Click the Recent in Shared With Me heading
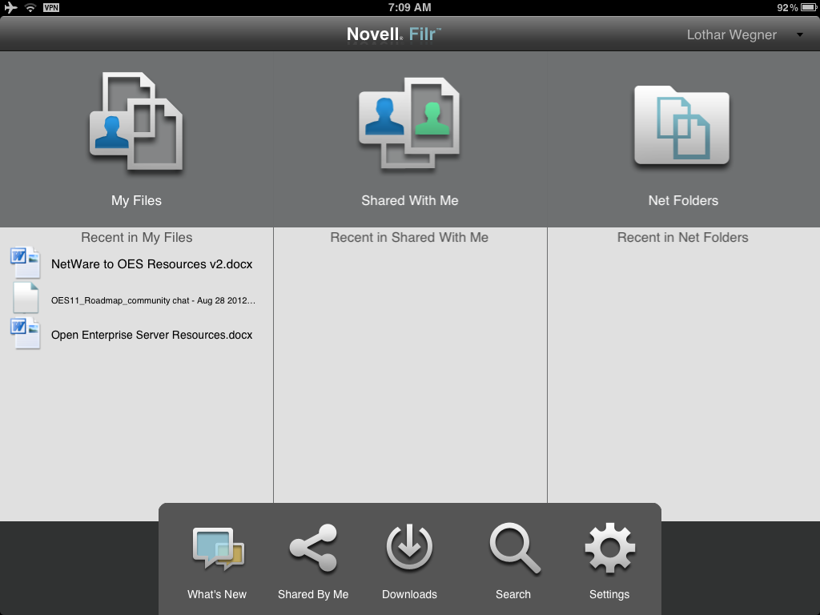 (409, 237)
